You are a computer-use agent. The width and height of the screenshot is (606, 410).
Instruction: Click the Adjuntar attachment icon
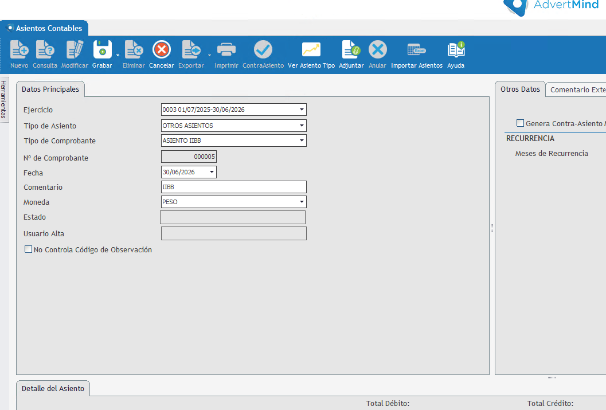[351, 50]
